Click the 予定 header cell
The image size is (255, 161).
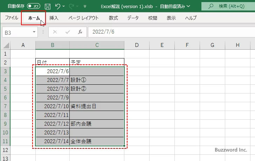point(97,63)
